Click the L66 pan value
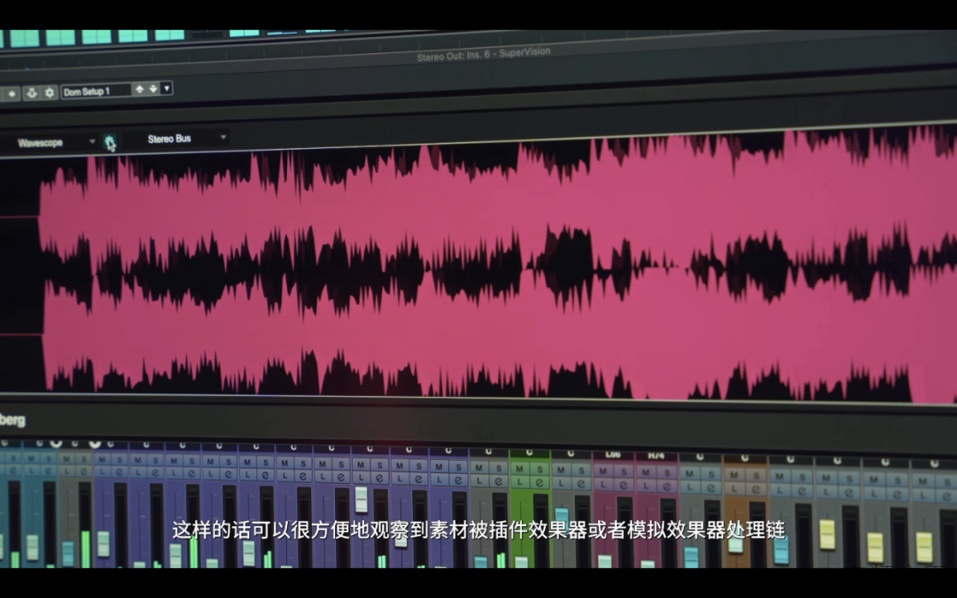The width and height of the screenshot is (957, 598). pos(613,455)
